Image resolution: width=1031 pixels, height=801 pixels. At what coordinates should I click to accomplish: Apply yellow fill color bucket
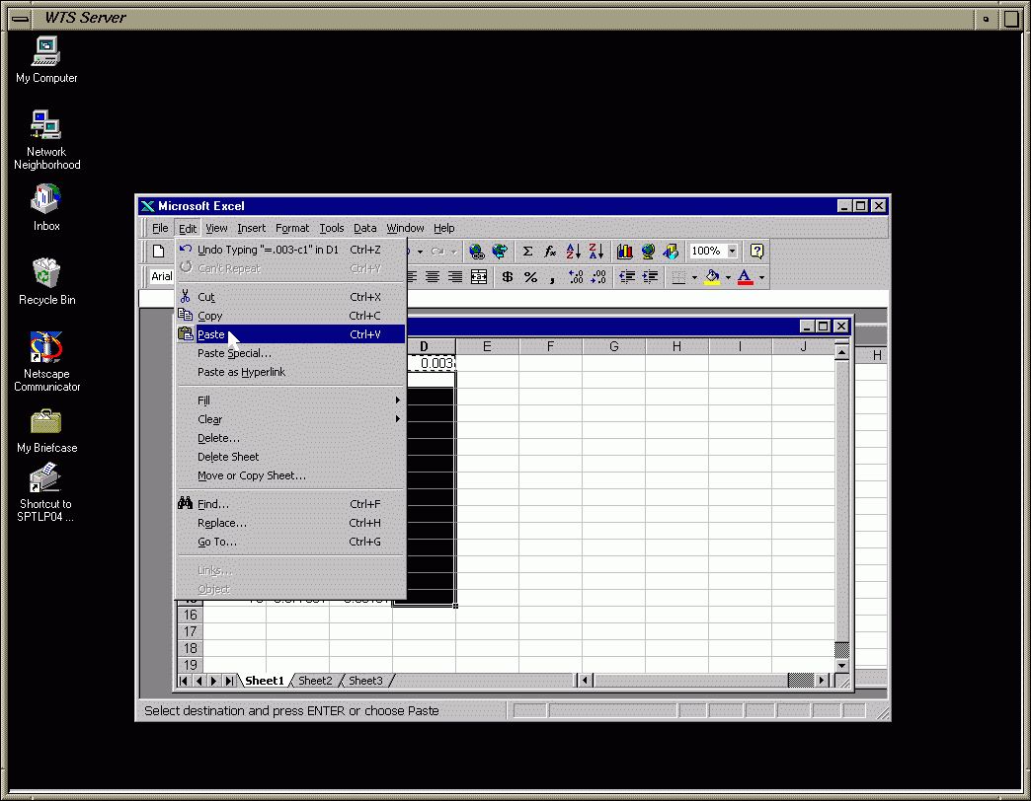(x=711, y=277)
